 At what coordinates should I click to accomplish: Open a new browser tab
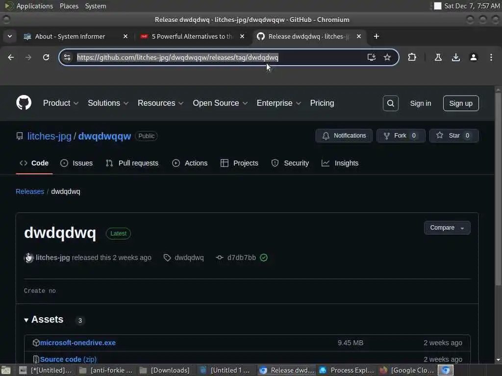pyautogui.click(x=376, y=36)
